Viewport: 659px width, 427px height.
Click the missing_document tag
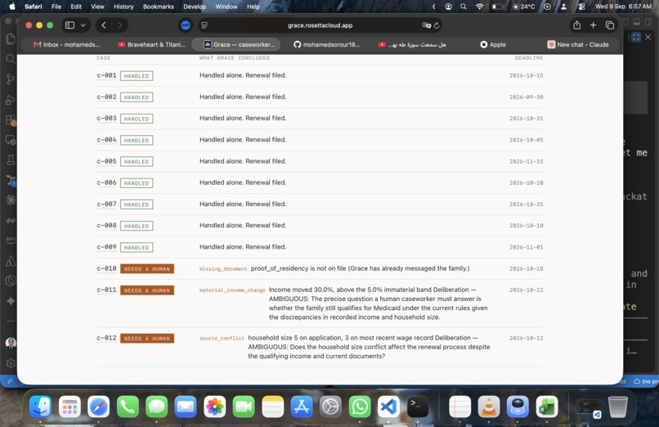tap(223, 269)
